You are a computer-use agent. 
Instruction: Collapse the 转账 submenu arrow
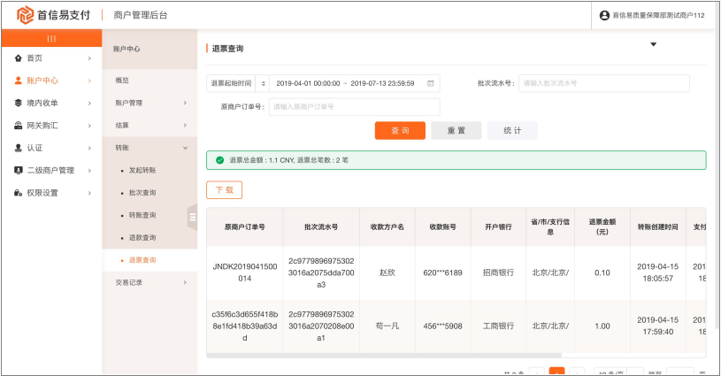tap(185, 148)
